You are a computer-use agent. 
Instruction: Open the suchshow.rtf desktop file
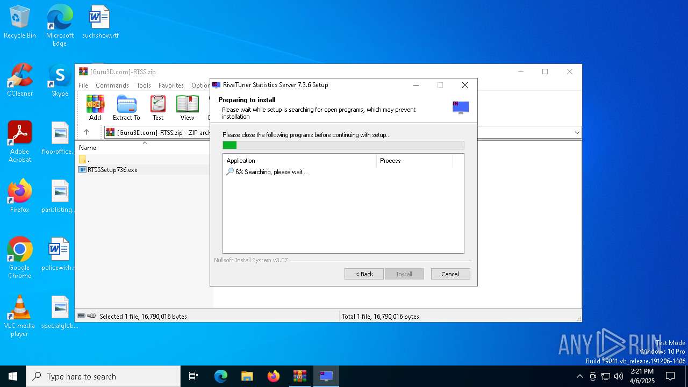pos(100,22)
